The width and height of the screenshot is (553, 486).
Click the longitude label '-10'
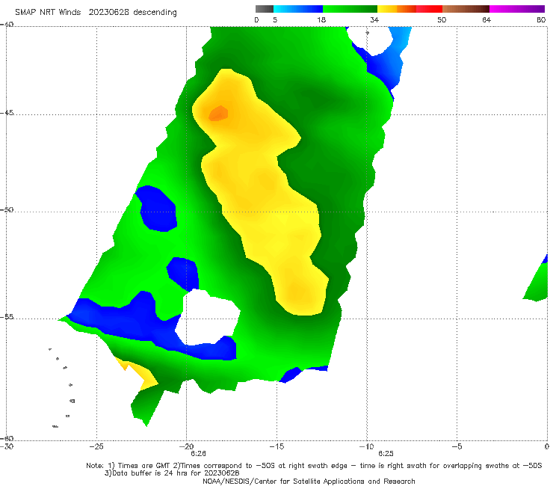(367, 446)
